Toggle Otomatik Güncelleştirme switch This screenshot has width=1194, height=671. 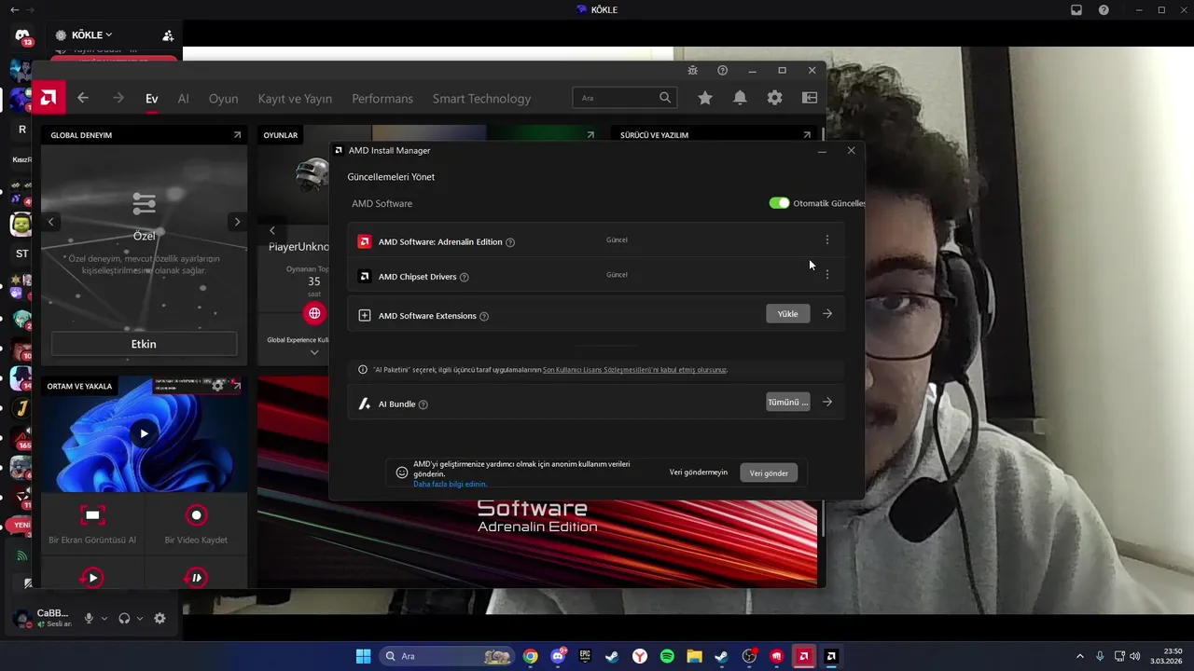click(779, 203)
